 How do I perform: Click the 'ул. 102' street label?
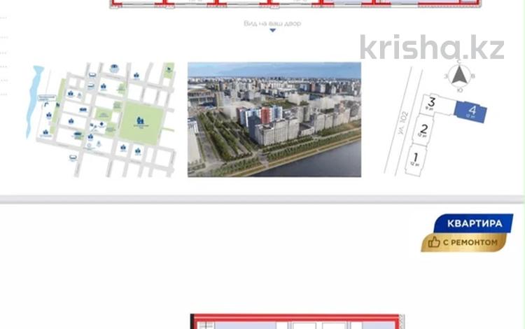[402, 122]
